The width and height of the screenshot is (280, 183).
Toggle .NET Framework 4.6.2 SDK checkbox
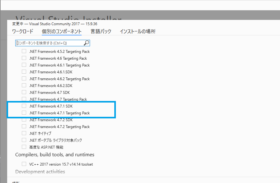click(x=24, y=85)
